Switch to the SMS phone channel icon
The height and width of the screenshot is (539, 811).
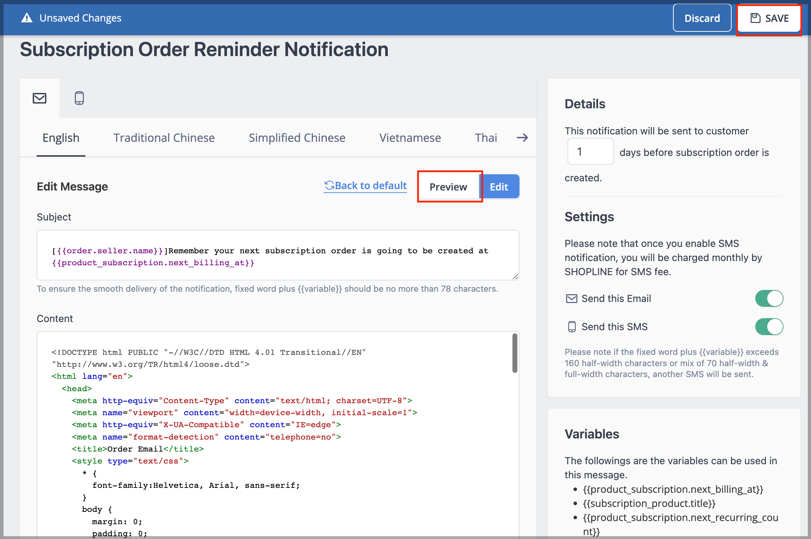click(79, 98)
